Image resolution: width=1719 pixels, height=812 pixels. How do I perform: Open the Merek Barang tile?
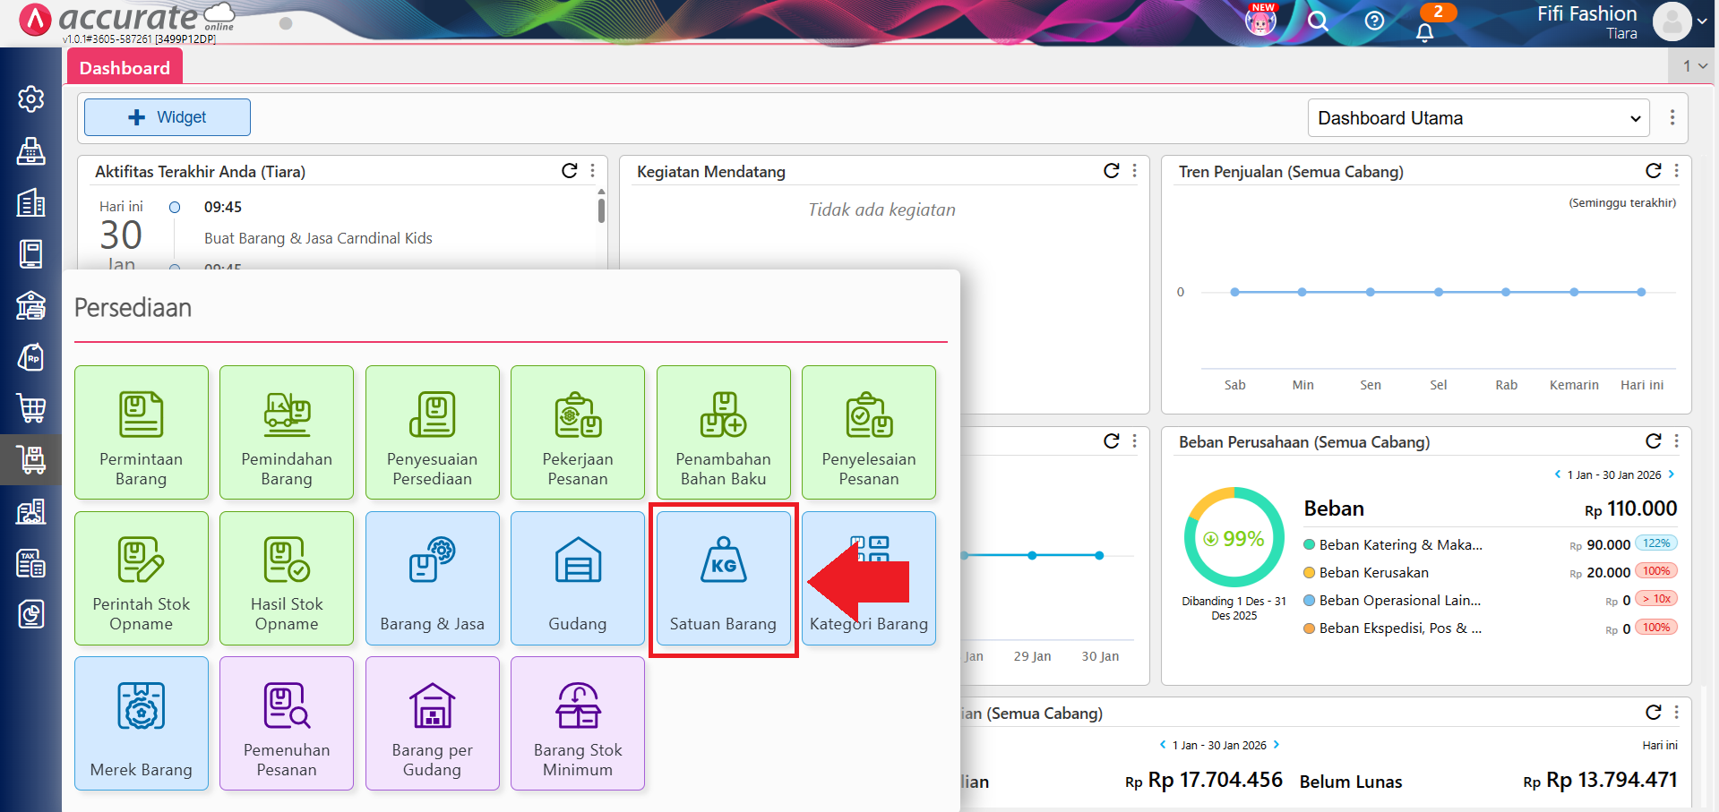[142, 723]
